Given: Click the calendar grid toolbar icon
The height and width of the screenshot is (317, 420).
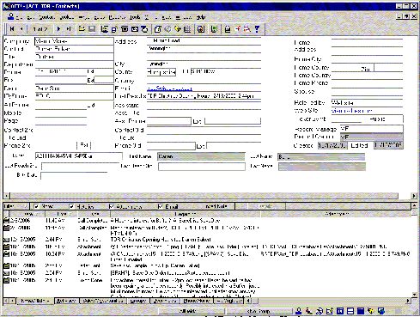Looking at the screenshot, I should [187, 29].
